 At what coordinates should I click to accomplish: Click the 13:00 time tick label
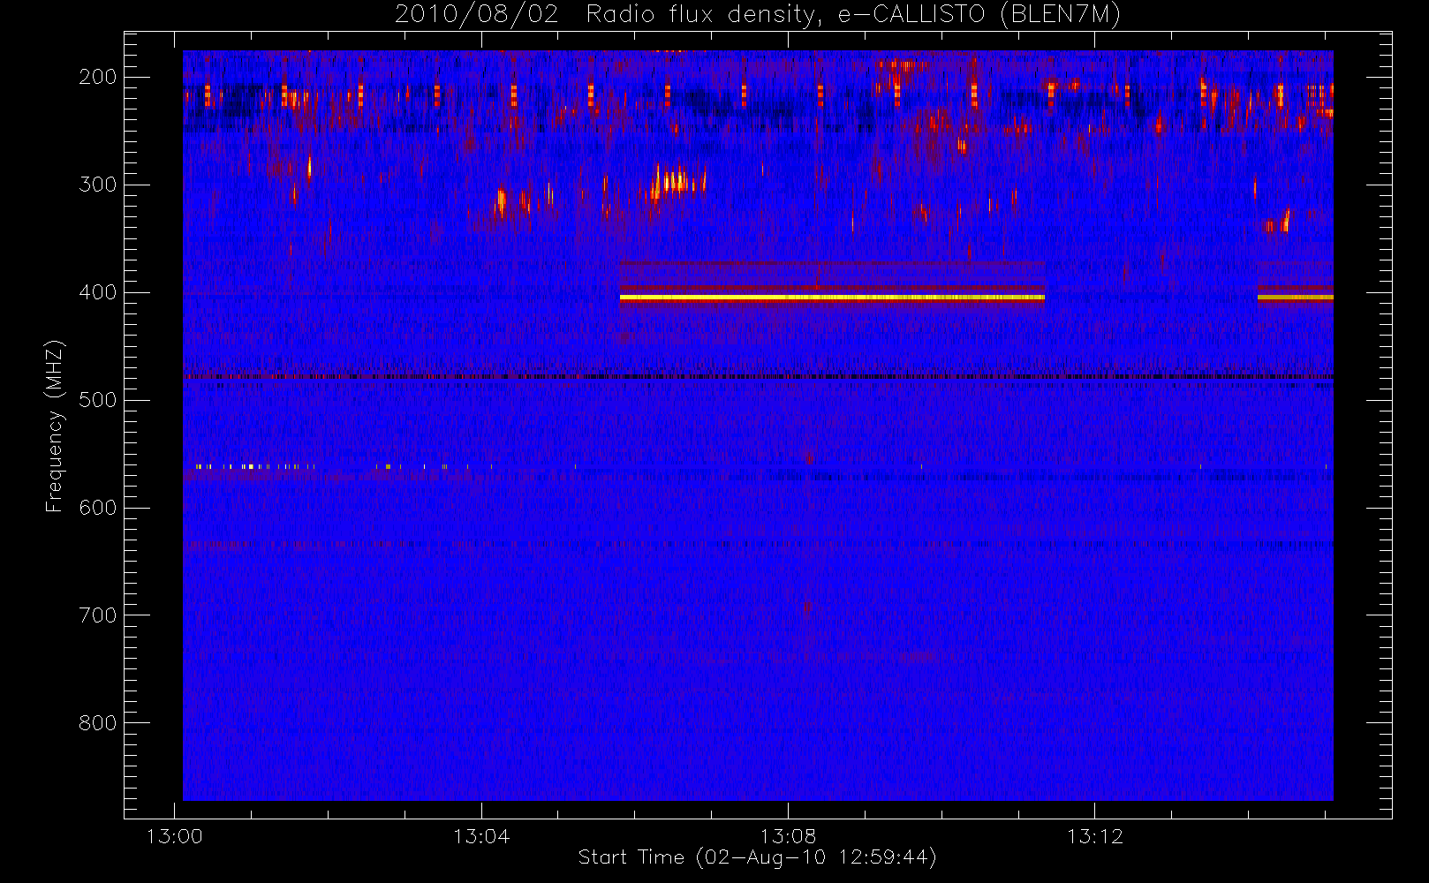[174, 836]
